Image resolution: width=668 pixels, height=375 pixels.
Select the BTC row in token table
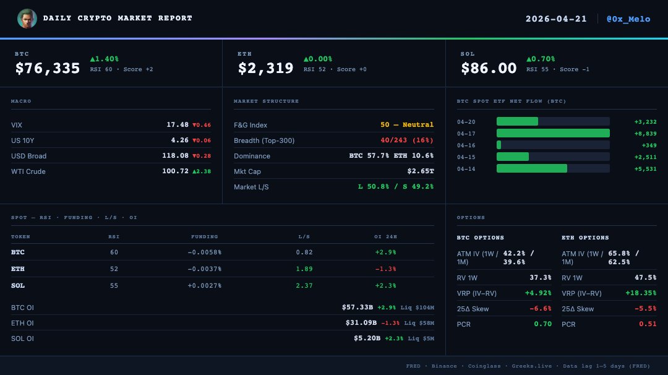(223, 252)
